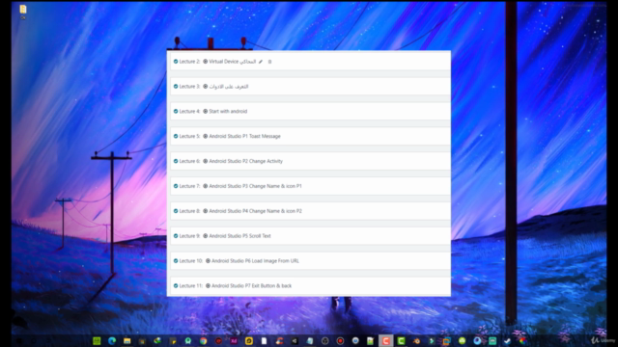
Task: Open Adobe XD from the taskbar
Action: coord(234,340)
